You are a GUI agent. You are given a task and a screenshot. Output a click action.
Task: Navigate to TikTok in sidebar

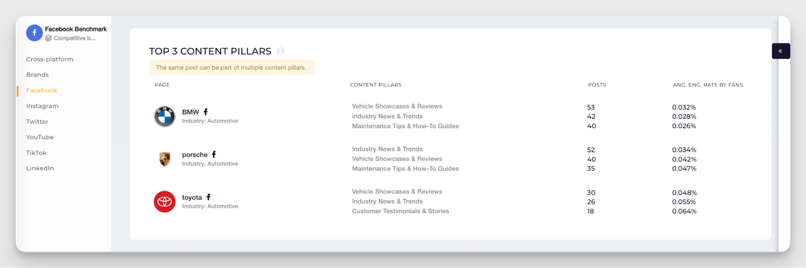[36, 153]
